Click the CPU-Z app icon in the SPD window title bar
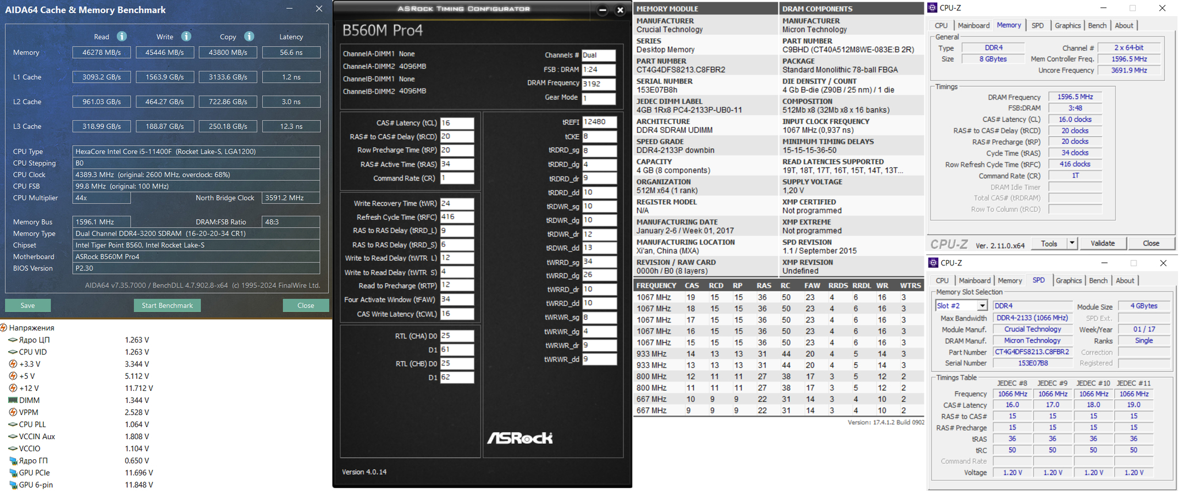1179x491 pixels. pyautogui.click(x=933, y=263)
